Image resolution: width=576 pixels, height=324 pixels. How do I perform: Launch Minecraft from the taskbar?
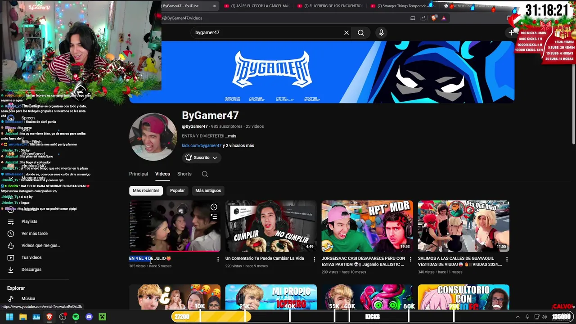tap(102, 317)
